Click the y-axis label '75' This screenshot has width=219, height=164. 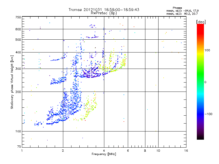(19, 147)
